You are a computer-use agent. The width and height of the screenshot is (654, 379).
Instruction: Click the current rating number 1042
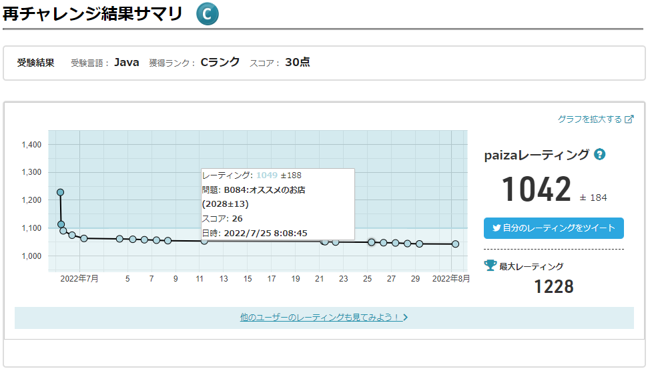click(x=536, y=190)
